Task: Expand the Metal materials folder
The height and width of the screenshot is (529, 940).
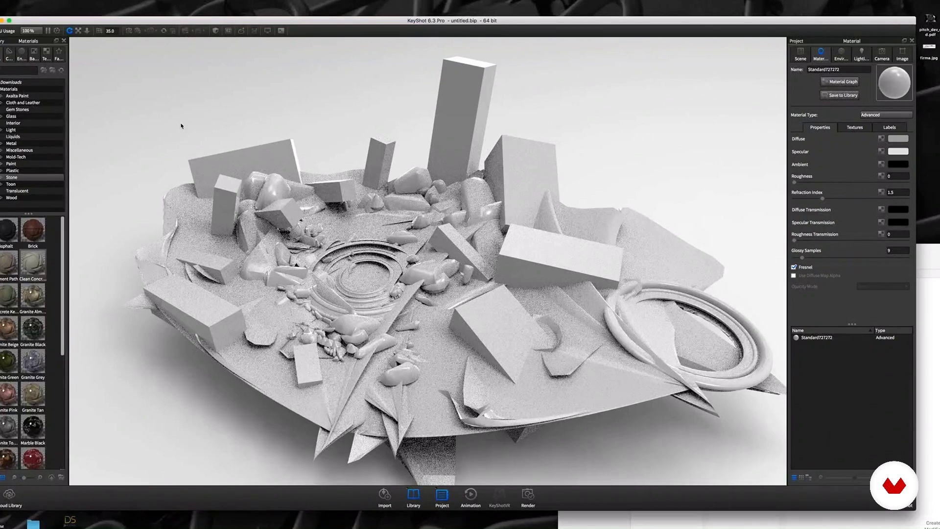Action: point(2,144)
